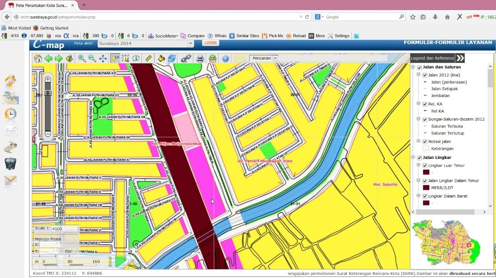Uncheck the ReL KA layer
496x278 pixels.
tap(425, 104)
